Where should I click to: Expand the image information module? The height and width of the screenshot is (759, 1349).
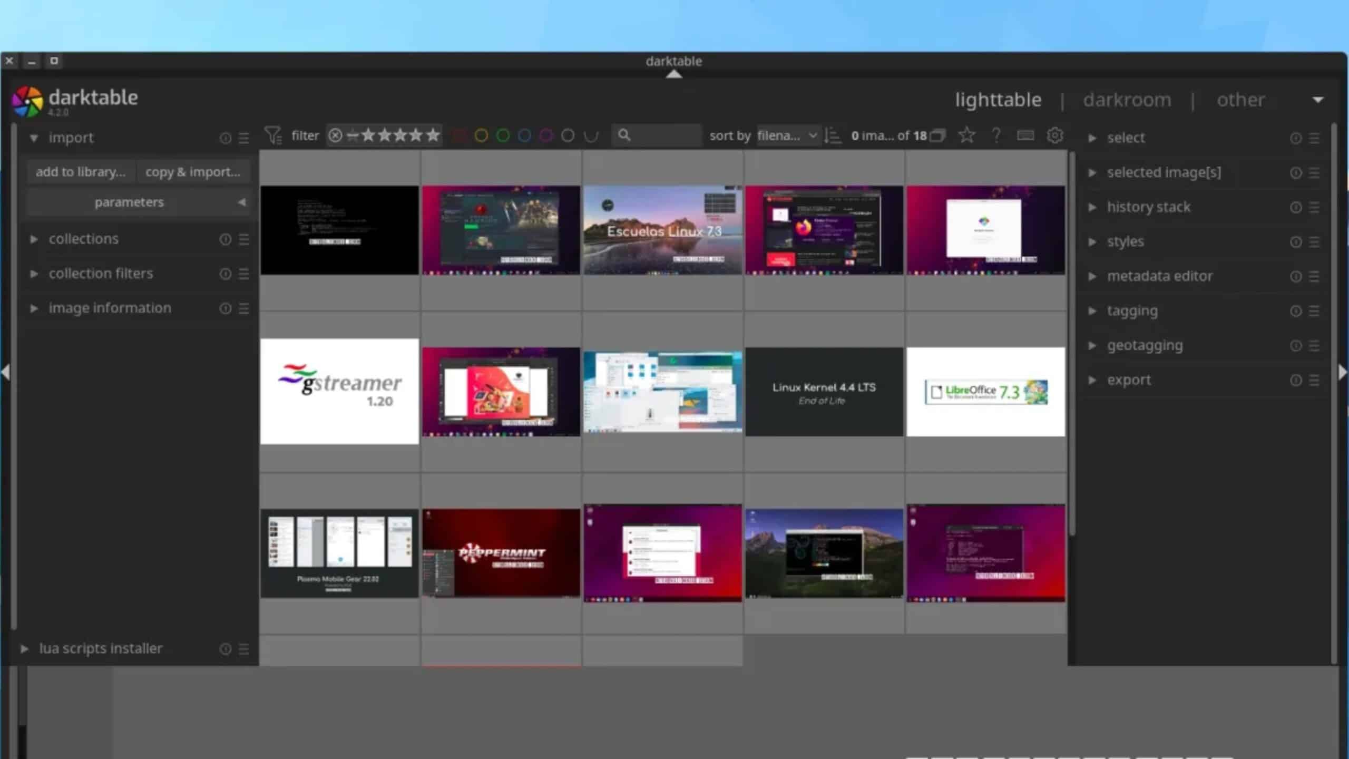[34, 308]
